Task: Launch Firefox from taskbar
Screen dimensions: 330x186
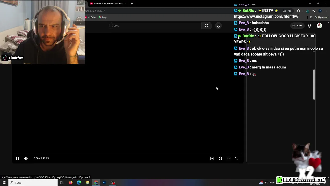Action: click(x=70, y=183)
